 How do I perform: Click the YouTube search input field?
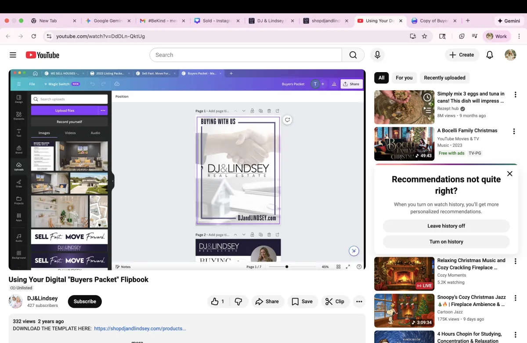click(x=246, y=55)
